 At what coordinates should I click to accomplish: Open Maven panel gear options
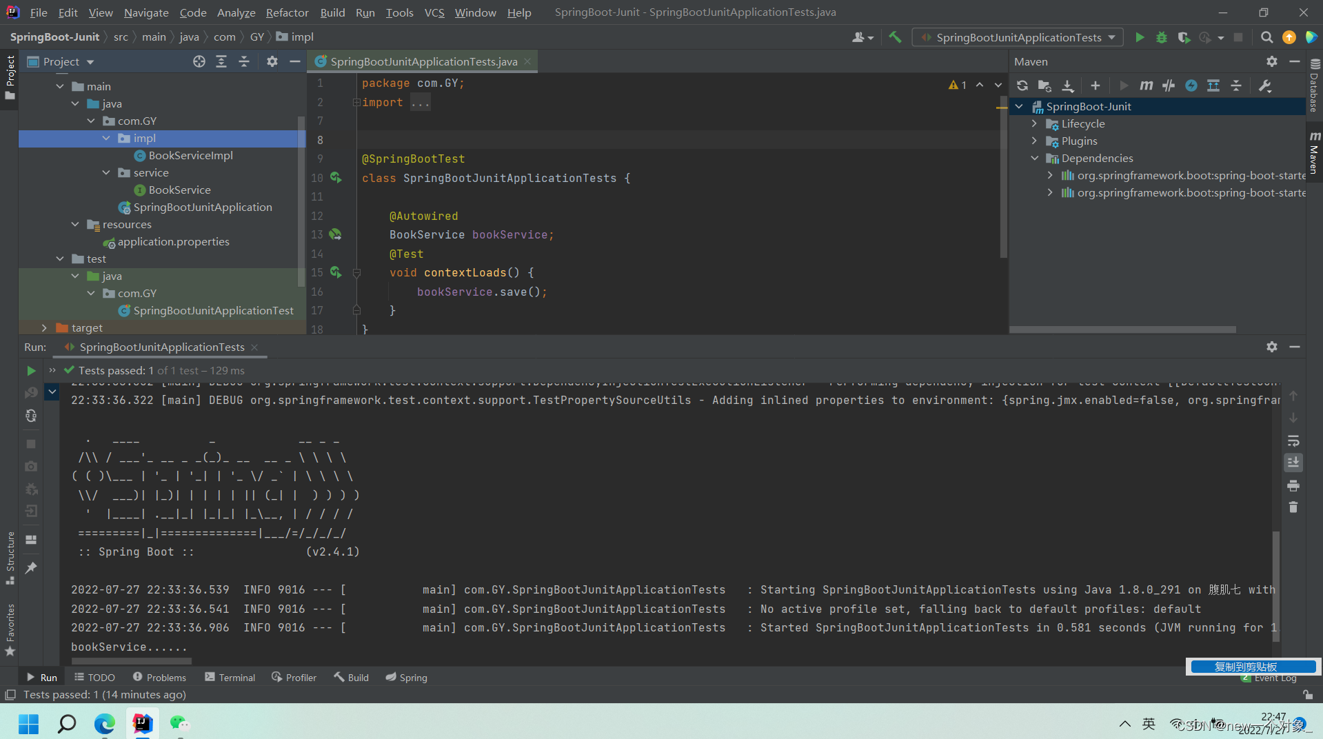tap(1272, 61)
